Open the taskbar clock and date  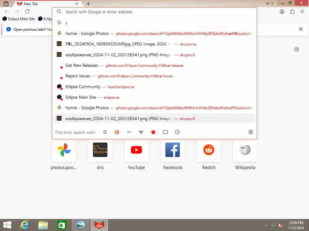296,225
